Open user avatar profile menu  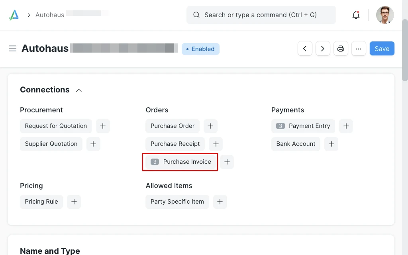pos(385,15)
